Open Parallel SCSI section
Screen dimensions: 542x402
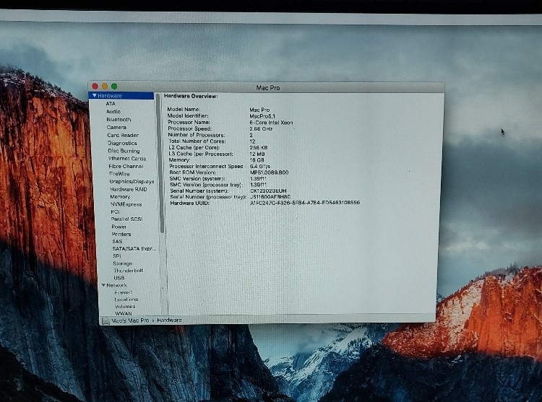click(127, 219)
